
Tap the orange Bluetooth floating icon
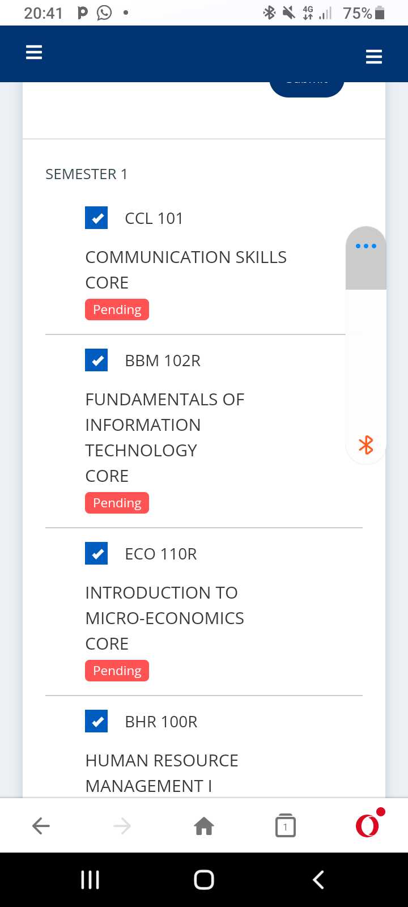pos(366,445)
